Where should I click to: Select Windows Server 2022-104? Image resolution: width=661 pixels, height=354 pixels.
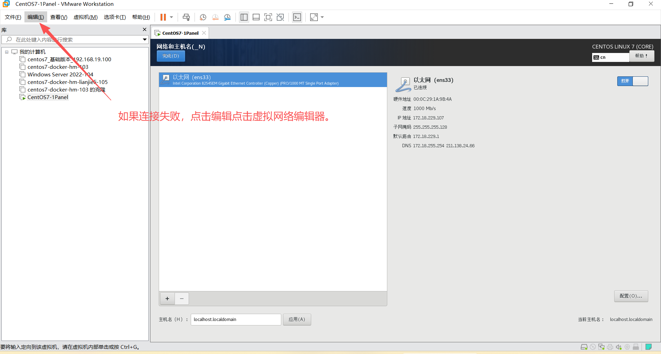click(x=60, y=75)
